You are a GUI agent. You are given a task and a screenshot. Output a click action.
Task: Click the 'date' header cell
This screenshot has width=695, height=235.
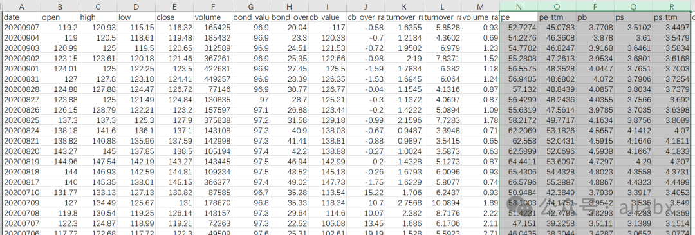point(21,17)
